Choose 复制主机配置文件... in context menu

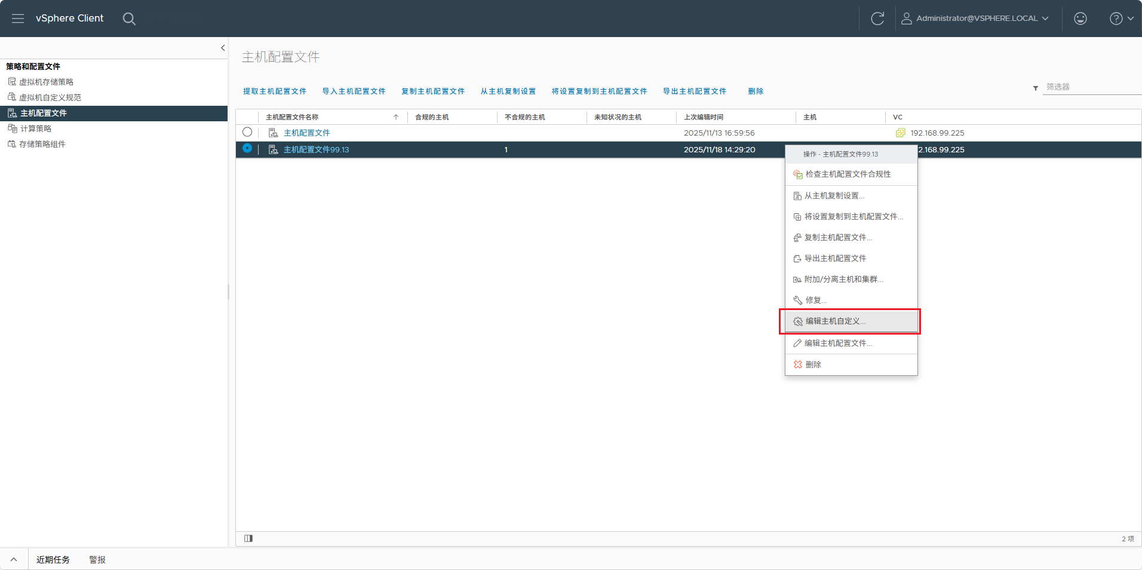[x=851, y=237]
